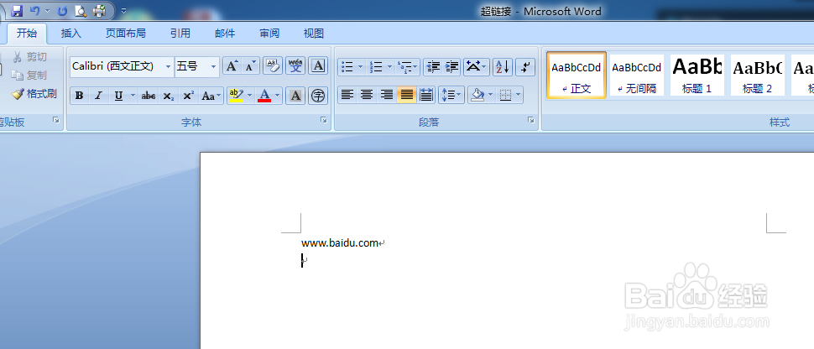This screenshot has width=814, height=349.
Task: Apply subscript formatting
Action: click(x=168, y=96)
